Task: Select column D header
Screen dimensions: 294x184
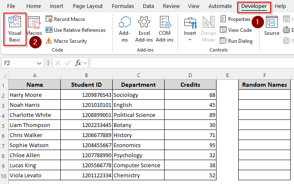Action: pos(190,75)
